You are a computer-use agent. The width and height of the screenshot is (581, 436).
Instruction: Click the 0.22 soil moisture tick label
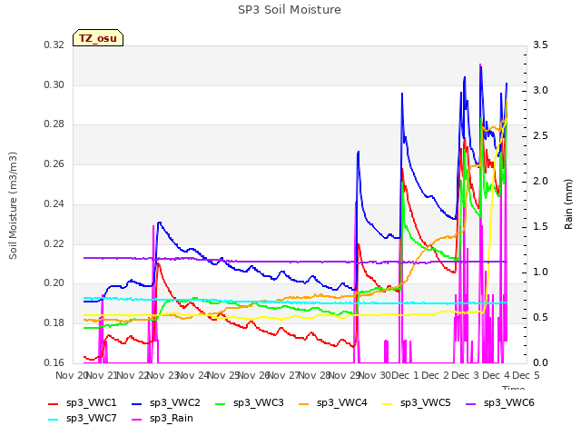point(54,244)
